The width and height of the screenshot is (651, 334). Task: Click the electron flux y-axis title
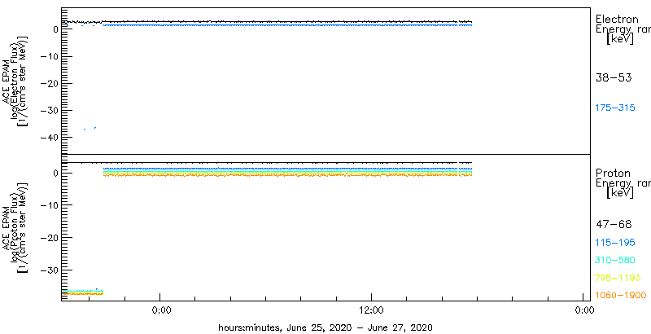[15, 81]
